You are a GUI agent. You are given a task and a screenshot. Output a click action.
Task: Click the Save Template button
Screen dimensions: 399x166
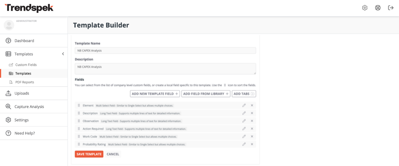point(89,154)
